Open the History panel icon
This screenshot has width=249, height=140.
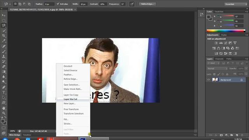coord(202,15)
